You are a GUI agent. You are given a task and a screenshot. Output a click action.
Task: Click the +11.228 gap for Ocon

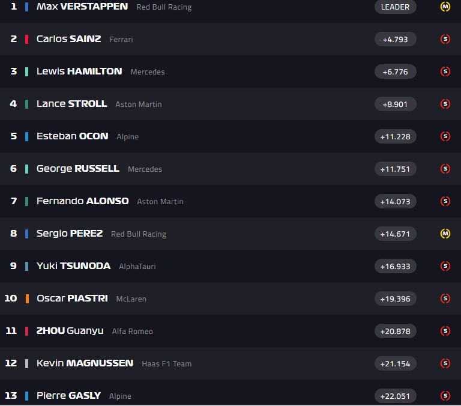point(395,136)
